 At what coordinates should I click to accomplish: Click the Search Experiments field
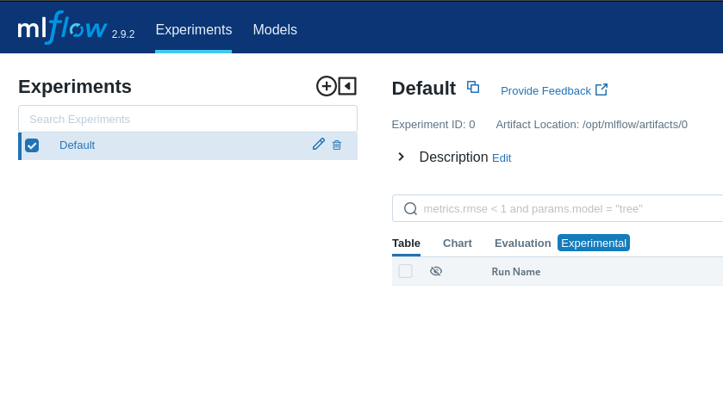click(188, 119)
